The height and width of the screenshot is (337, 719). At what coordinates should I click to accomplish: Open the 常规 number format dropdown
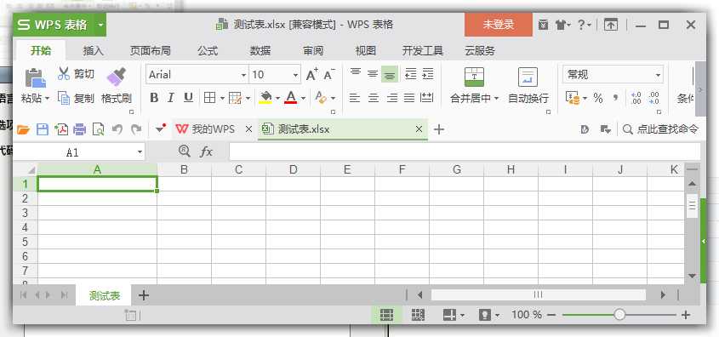[659, 75]
